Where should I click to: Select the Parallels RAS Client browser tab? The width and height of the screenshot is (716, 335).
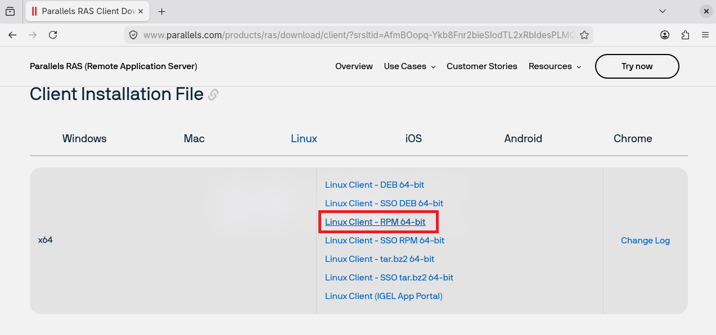(x=87, y=11)
